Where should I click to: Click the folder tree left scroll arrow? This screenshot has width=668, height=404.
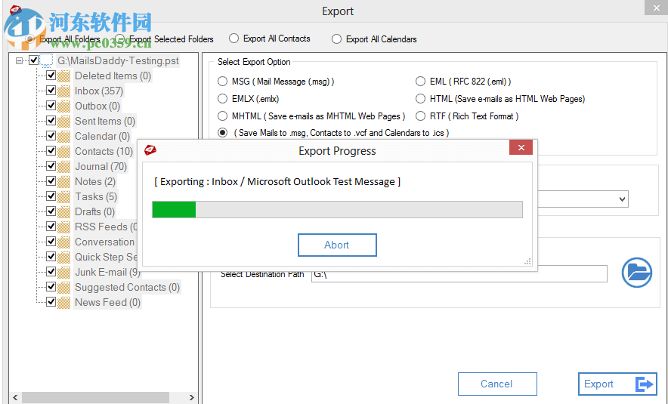point(15,398)
